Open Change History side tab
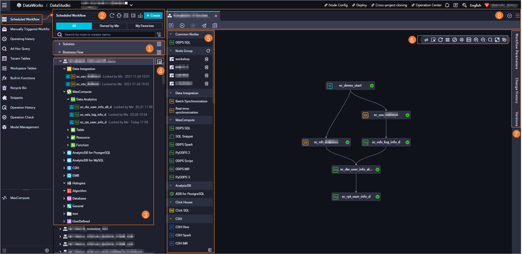Image resolution: width=522 pixels, height=254 pixels. 516,91
